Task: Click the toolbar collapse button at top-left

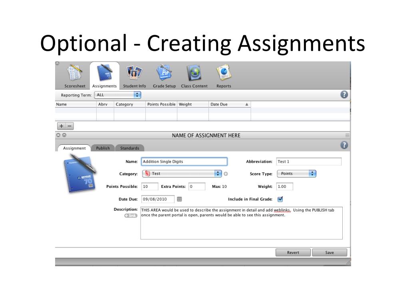Action: pos(58,64)
